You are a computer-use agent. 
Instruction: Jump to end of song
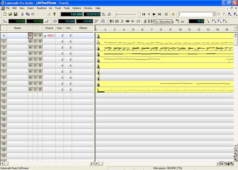coord(159,14)
